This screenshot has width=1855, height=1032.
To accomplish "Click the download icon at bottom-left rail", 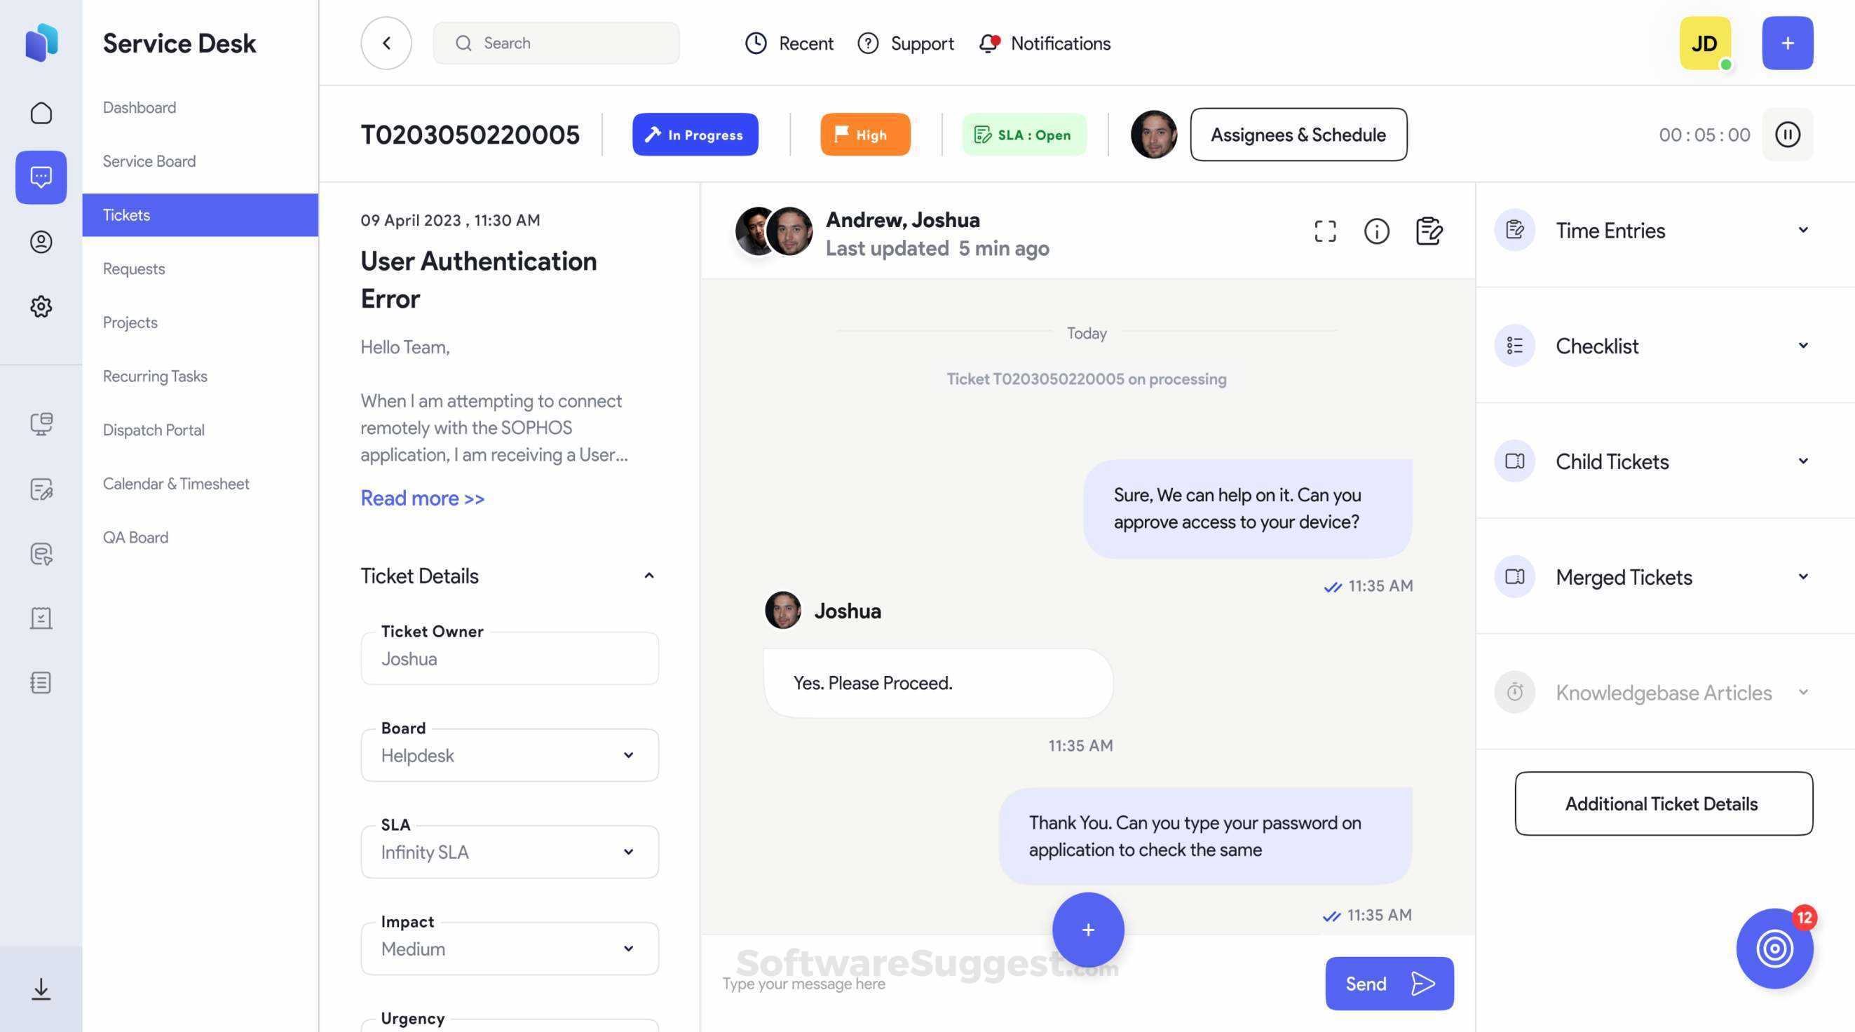I will click(x=41, y=989).
